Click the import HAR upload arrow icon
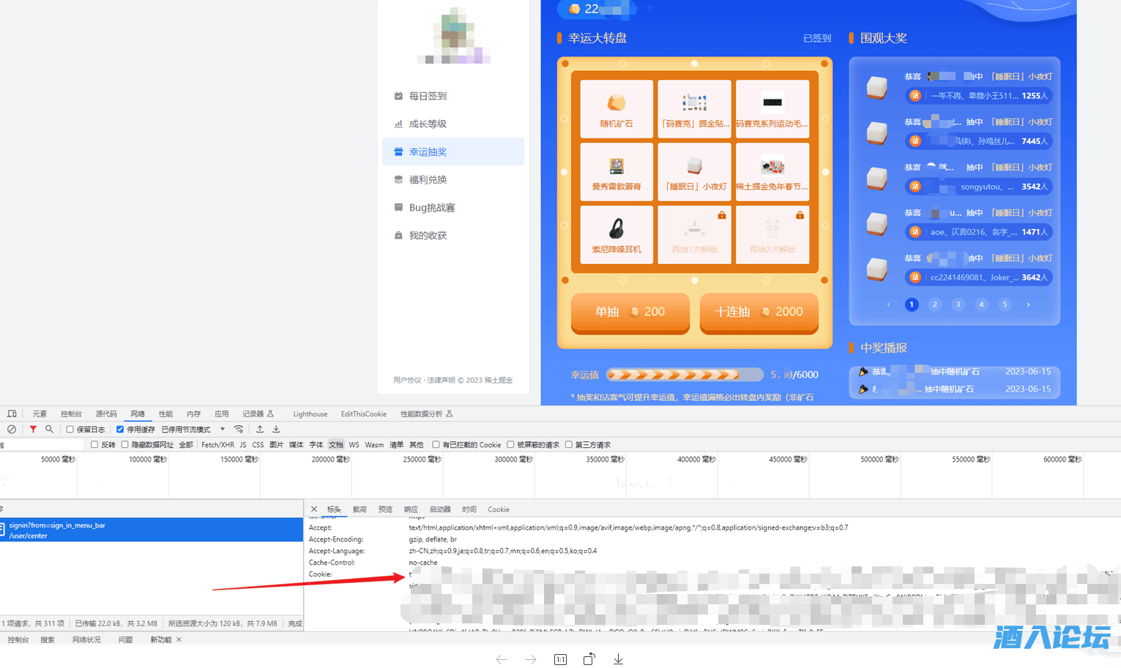Viewport: 1121px width, 668px height. tap(259, 429)
